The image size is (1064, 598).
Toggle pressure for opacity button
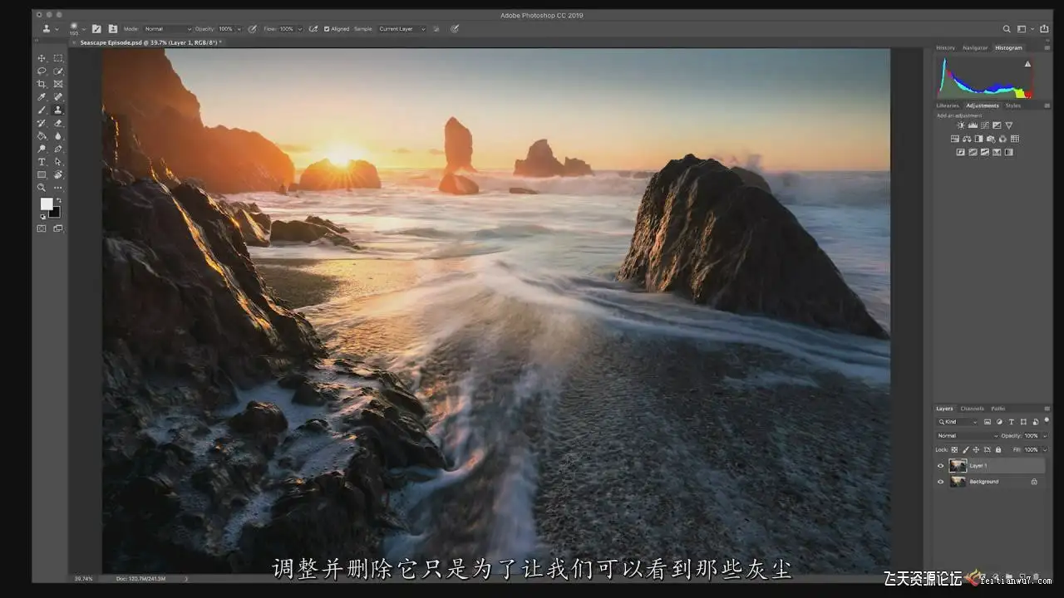point(252,29)
